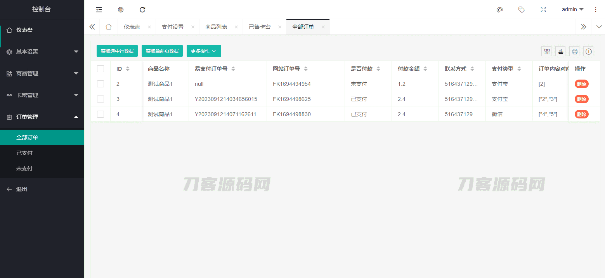Open the 更多操作 dropdown

(204, 51)
